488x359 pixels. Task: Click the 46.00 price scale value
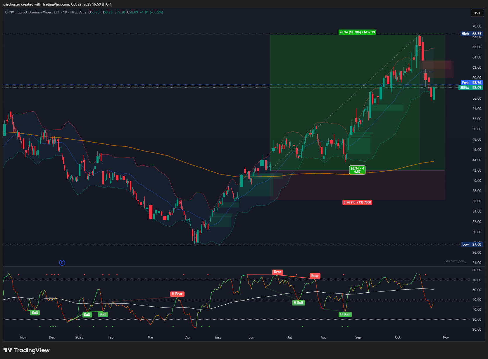477,150
